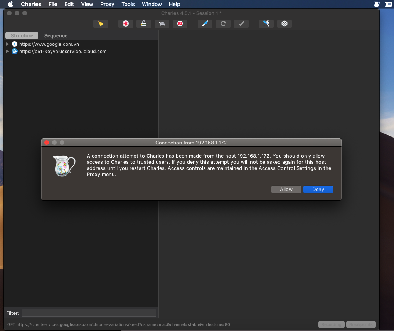Open the Tools menu
394x331 pixels.
click(128, 4)
